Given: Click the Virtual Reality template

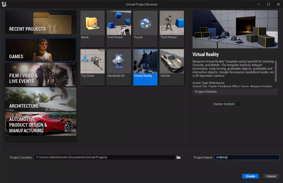Looking at the screenshot, I should click(x=145, y=67).
